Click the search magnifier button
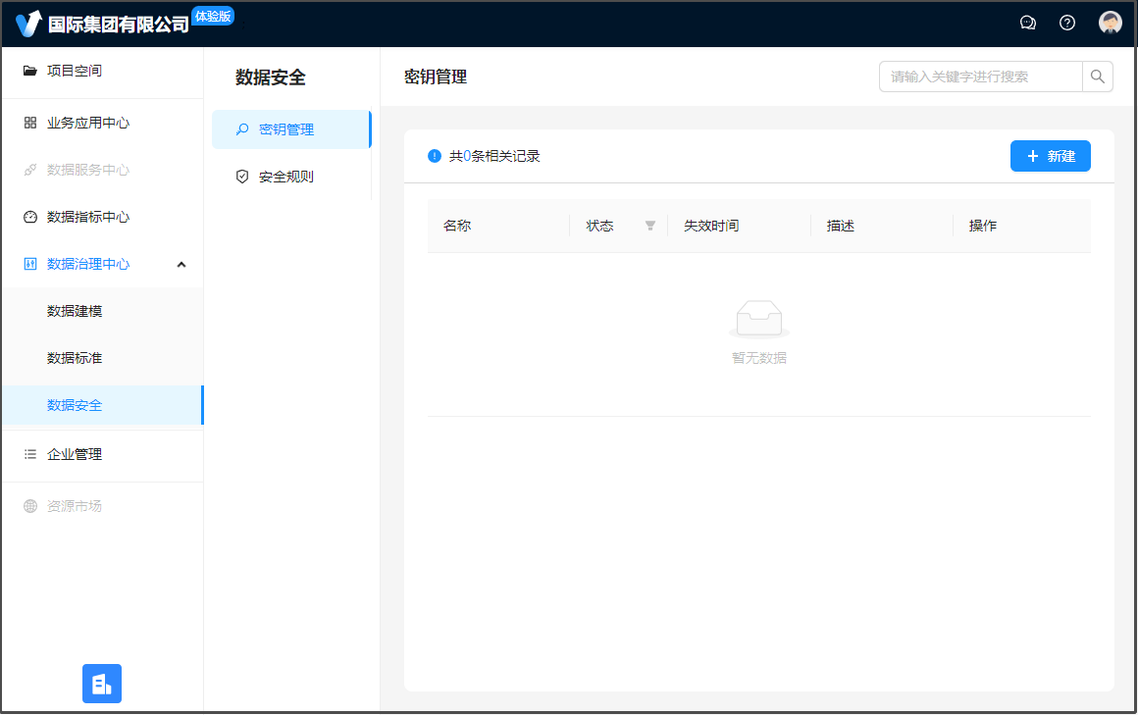The width and height of the screenshot is (1138, 715). (1098, 77)
